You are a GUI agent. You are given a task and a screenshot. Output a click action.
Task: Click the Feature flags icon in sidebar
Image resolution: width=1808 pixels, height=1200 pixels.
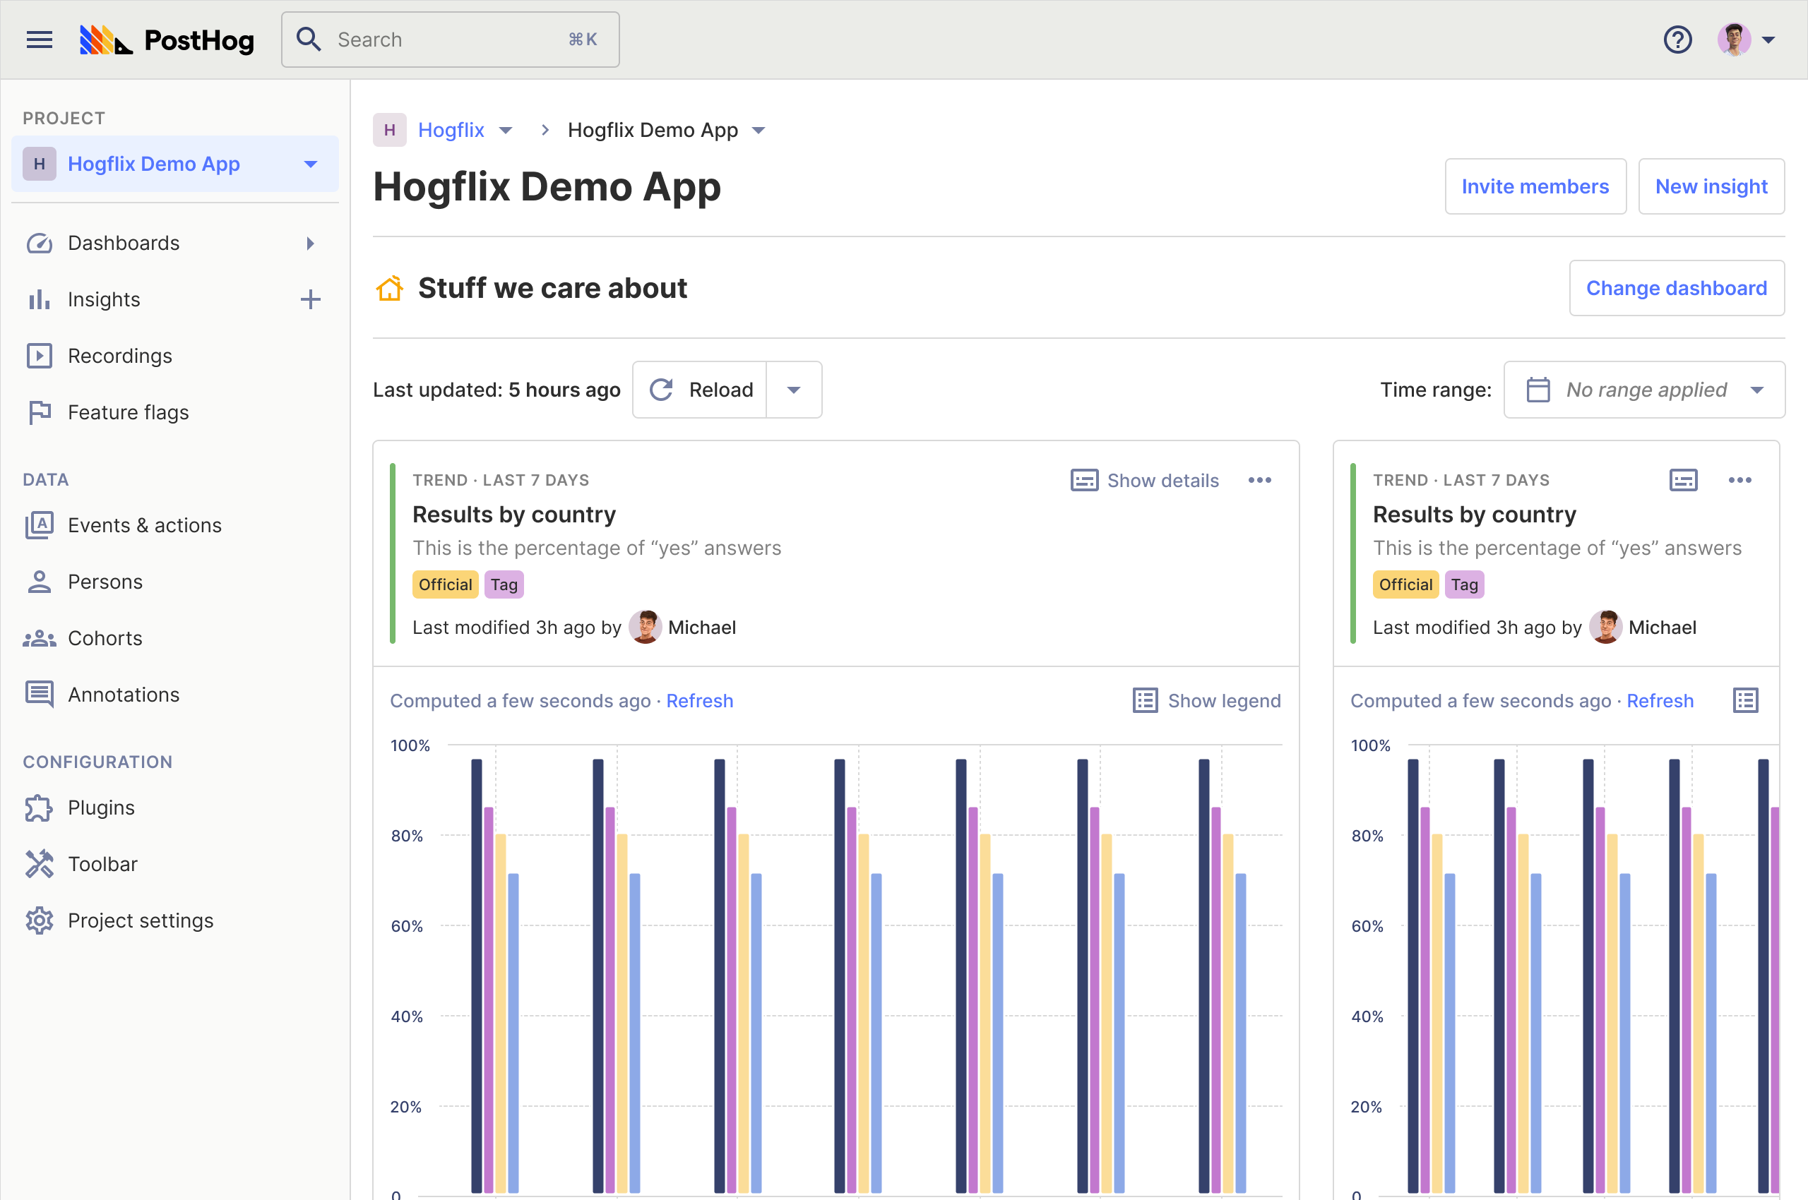pos(39,411)
